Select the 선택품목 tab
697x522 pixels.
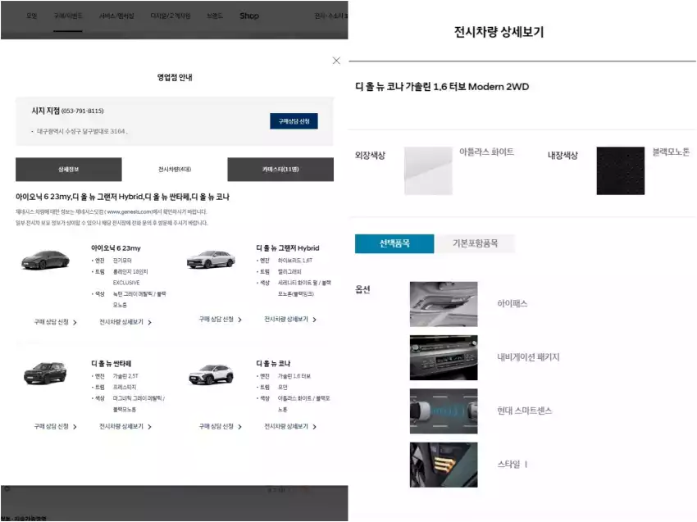click(x=394, y=243)
